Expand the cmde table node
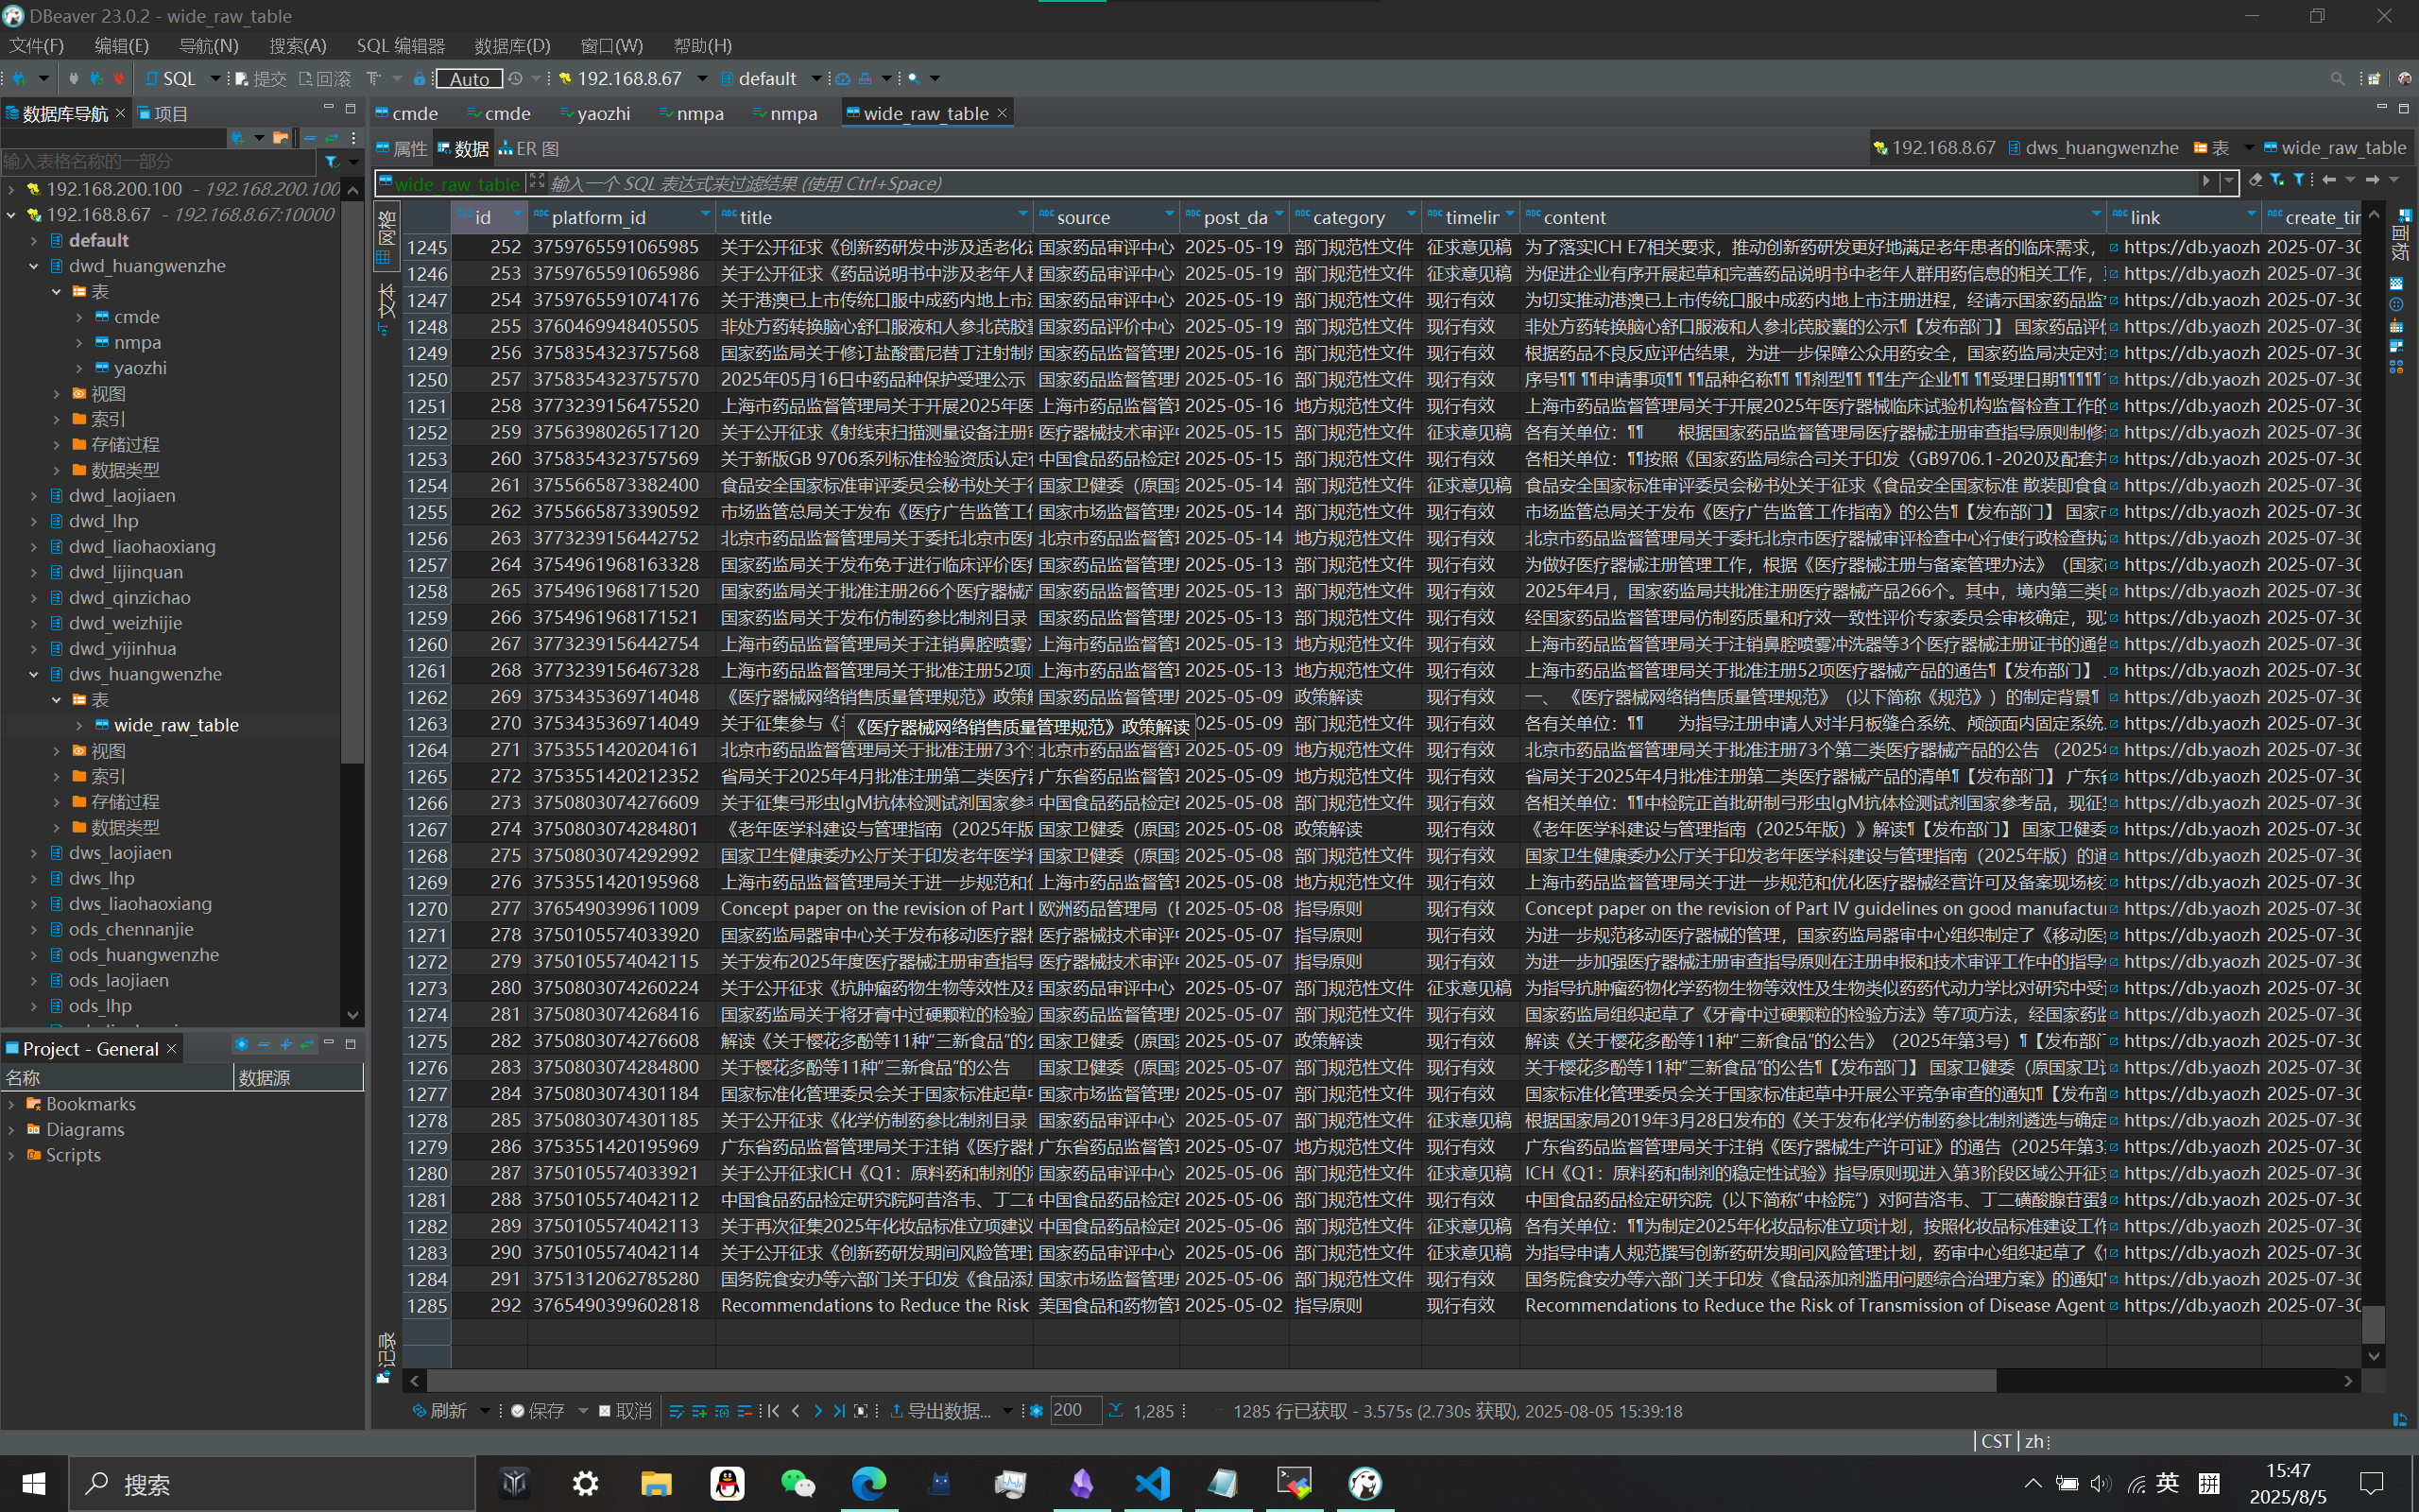Image resolution: width=2419 pixels, height=1512 pixels. pos(79,317)
